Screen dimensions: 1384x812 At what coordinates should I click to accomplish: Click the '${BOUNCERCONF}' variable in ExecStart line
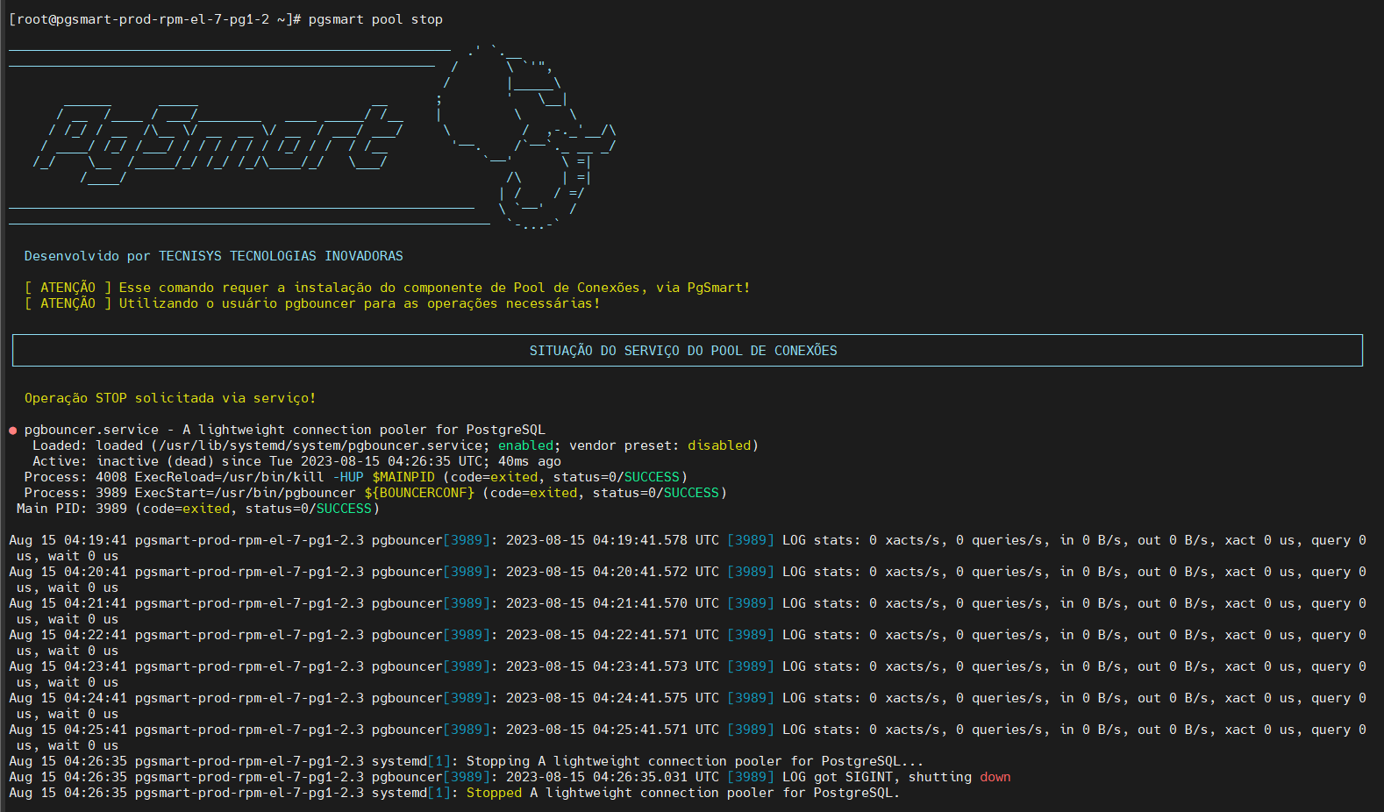[x=419, y=493]
